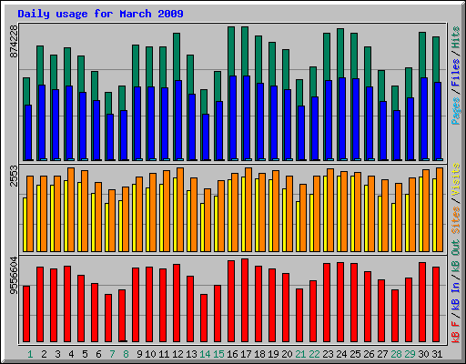The width and height of the screenshot is (466, 364).
Task: Click day label 23 on the x-axis
Action: tap(328, 354)
